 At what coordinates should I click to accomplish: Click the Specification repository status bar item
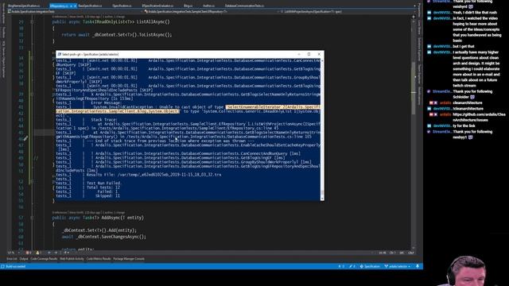pyautogui.click(x=370, y=267)
